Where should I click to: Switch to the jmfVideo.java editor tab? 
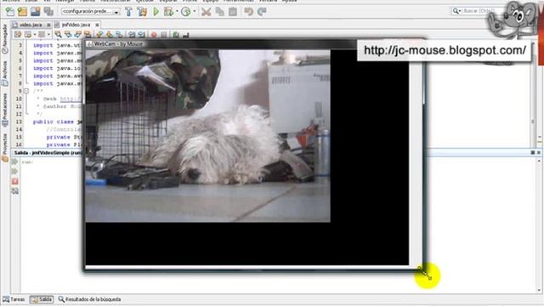[x=76, y=25]
